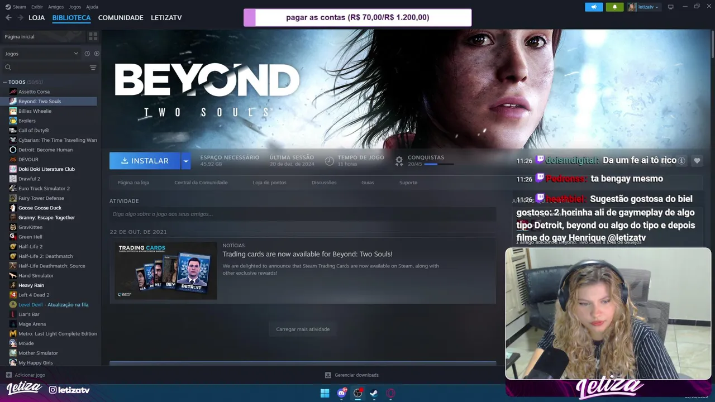Screen dimensions: 715x402
Task: Open the Gerenciar downloads icon
Action: point(328,375)
